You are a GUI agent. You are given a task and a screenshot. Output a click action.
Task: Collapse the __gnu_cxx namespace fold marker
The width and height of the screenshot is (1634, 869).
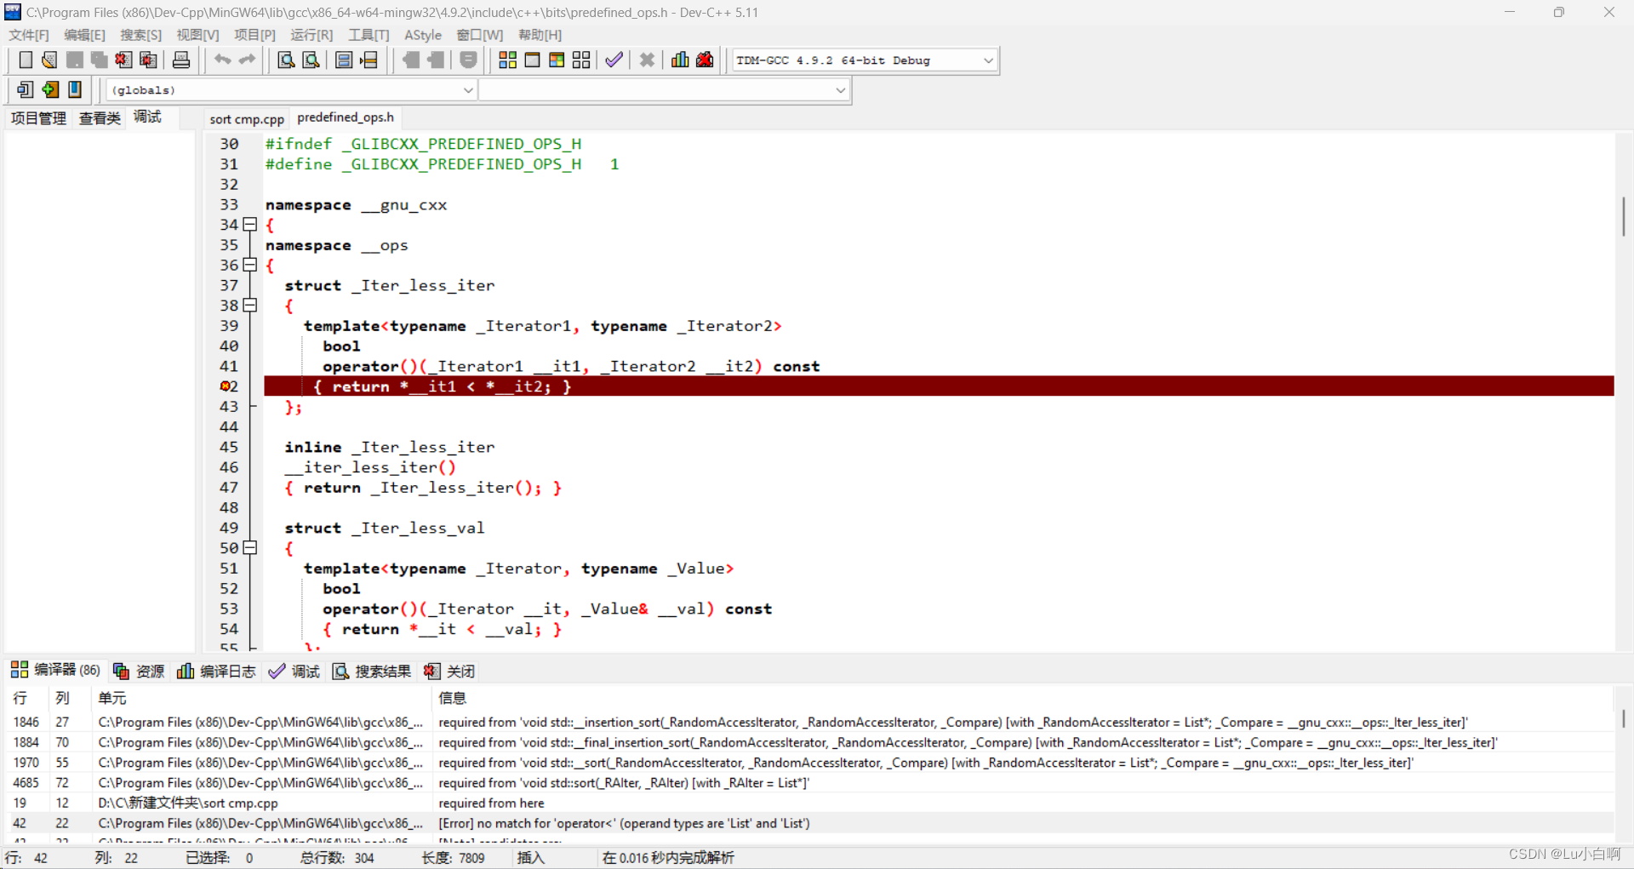click(249, 224)
